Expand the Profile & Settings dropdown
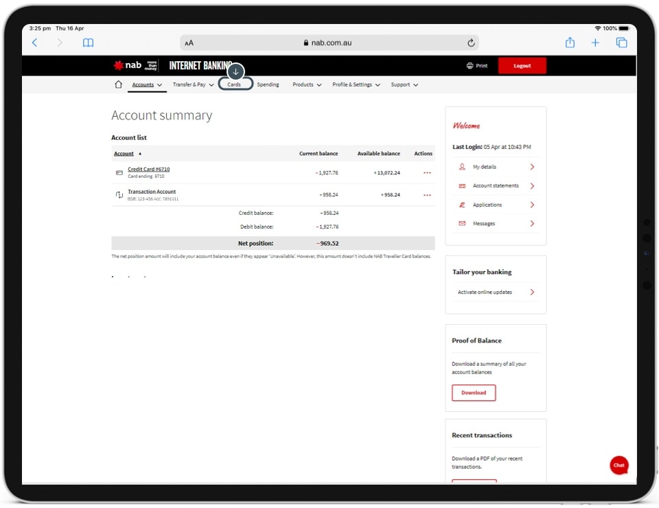Screen dimensions: 659x508 pos(356,85)
